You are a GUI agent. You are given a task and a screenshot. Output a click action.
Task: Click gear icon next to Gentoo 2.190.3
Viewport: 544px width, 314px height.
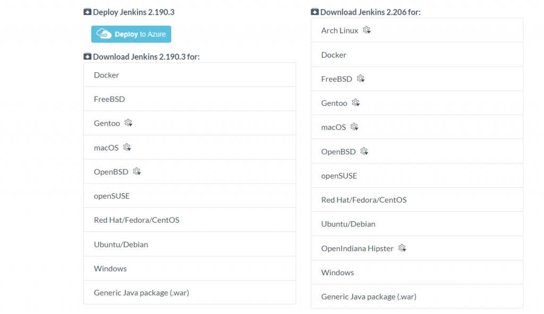point(129,123)
